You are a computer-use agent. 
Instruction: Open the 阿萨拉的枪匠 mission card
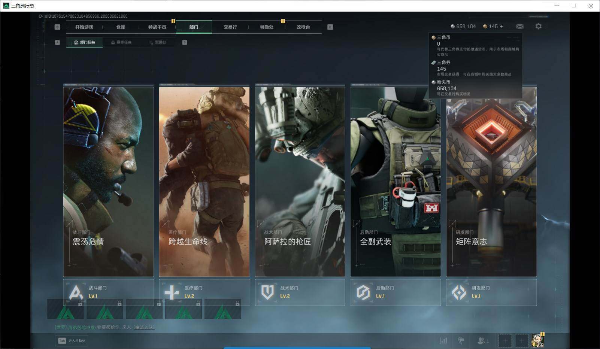point(300,181)
